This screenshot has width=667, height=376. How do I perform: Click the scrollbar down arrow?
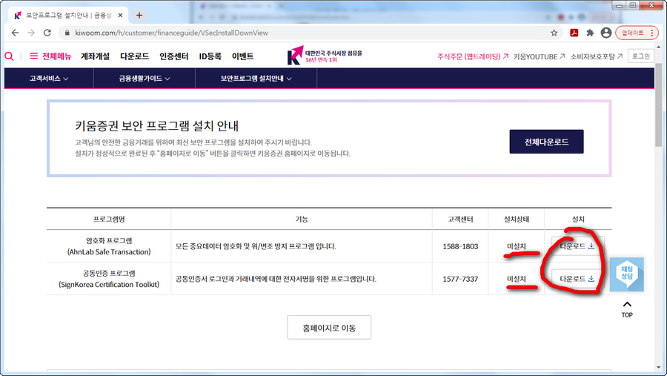click(x=659, y=367)
